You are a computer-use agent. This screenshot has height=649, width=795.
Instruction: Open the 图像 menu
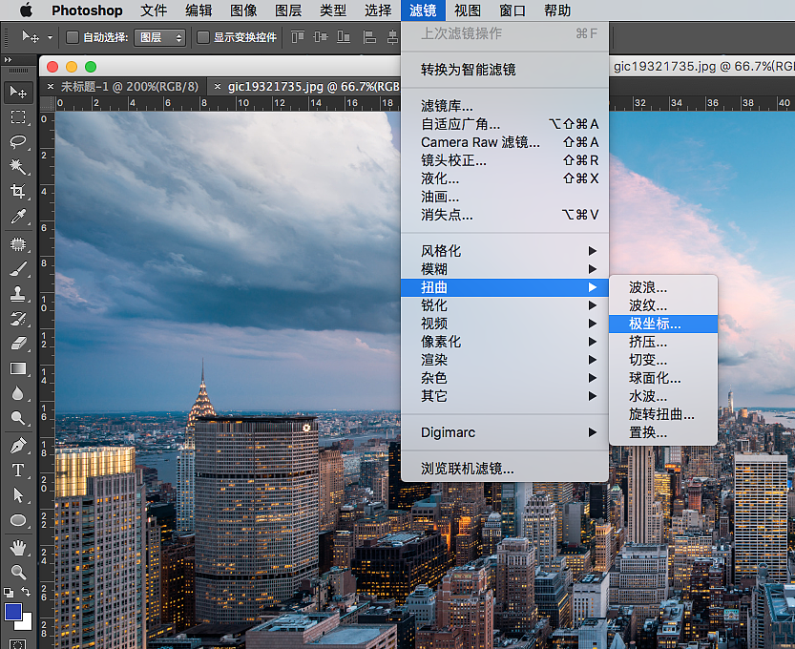click(243, 10)
